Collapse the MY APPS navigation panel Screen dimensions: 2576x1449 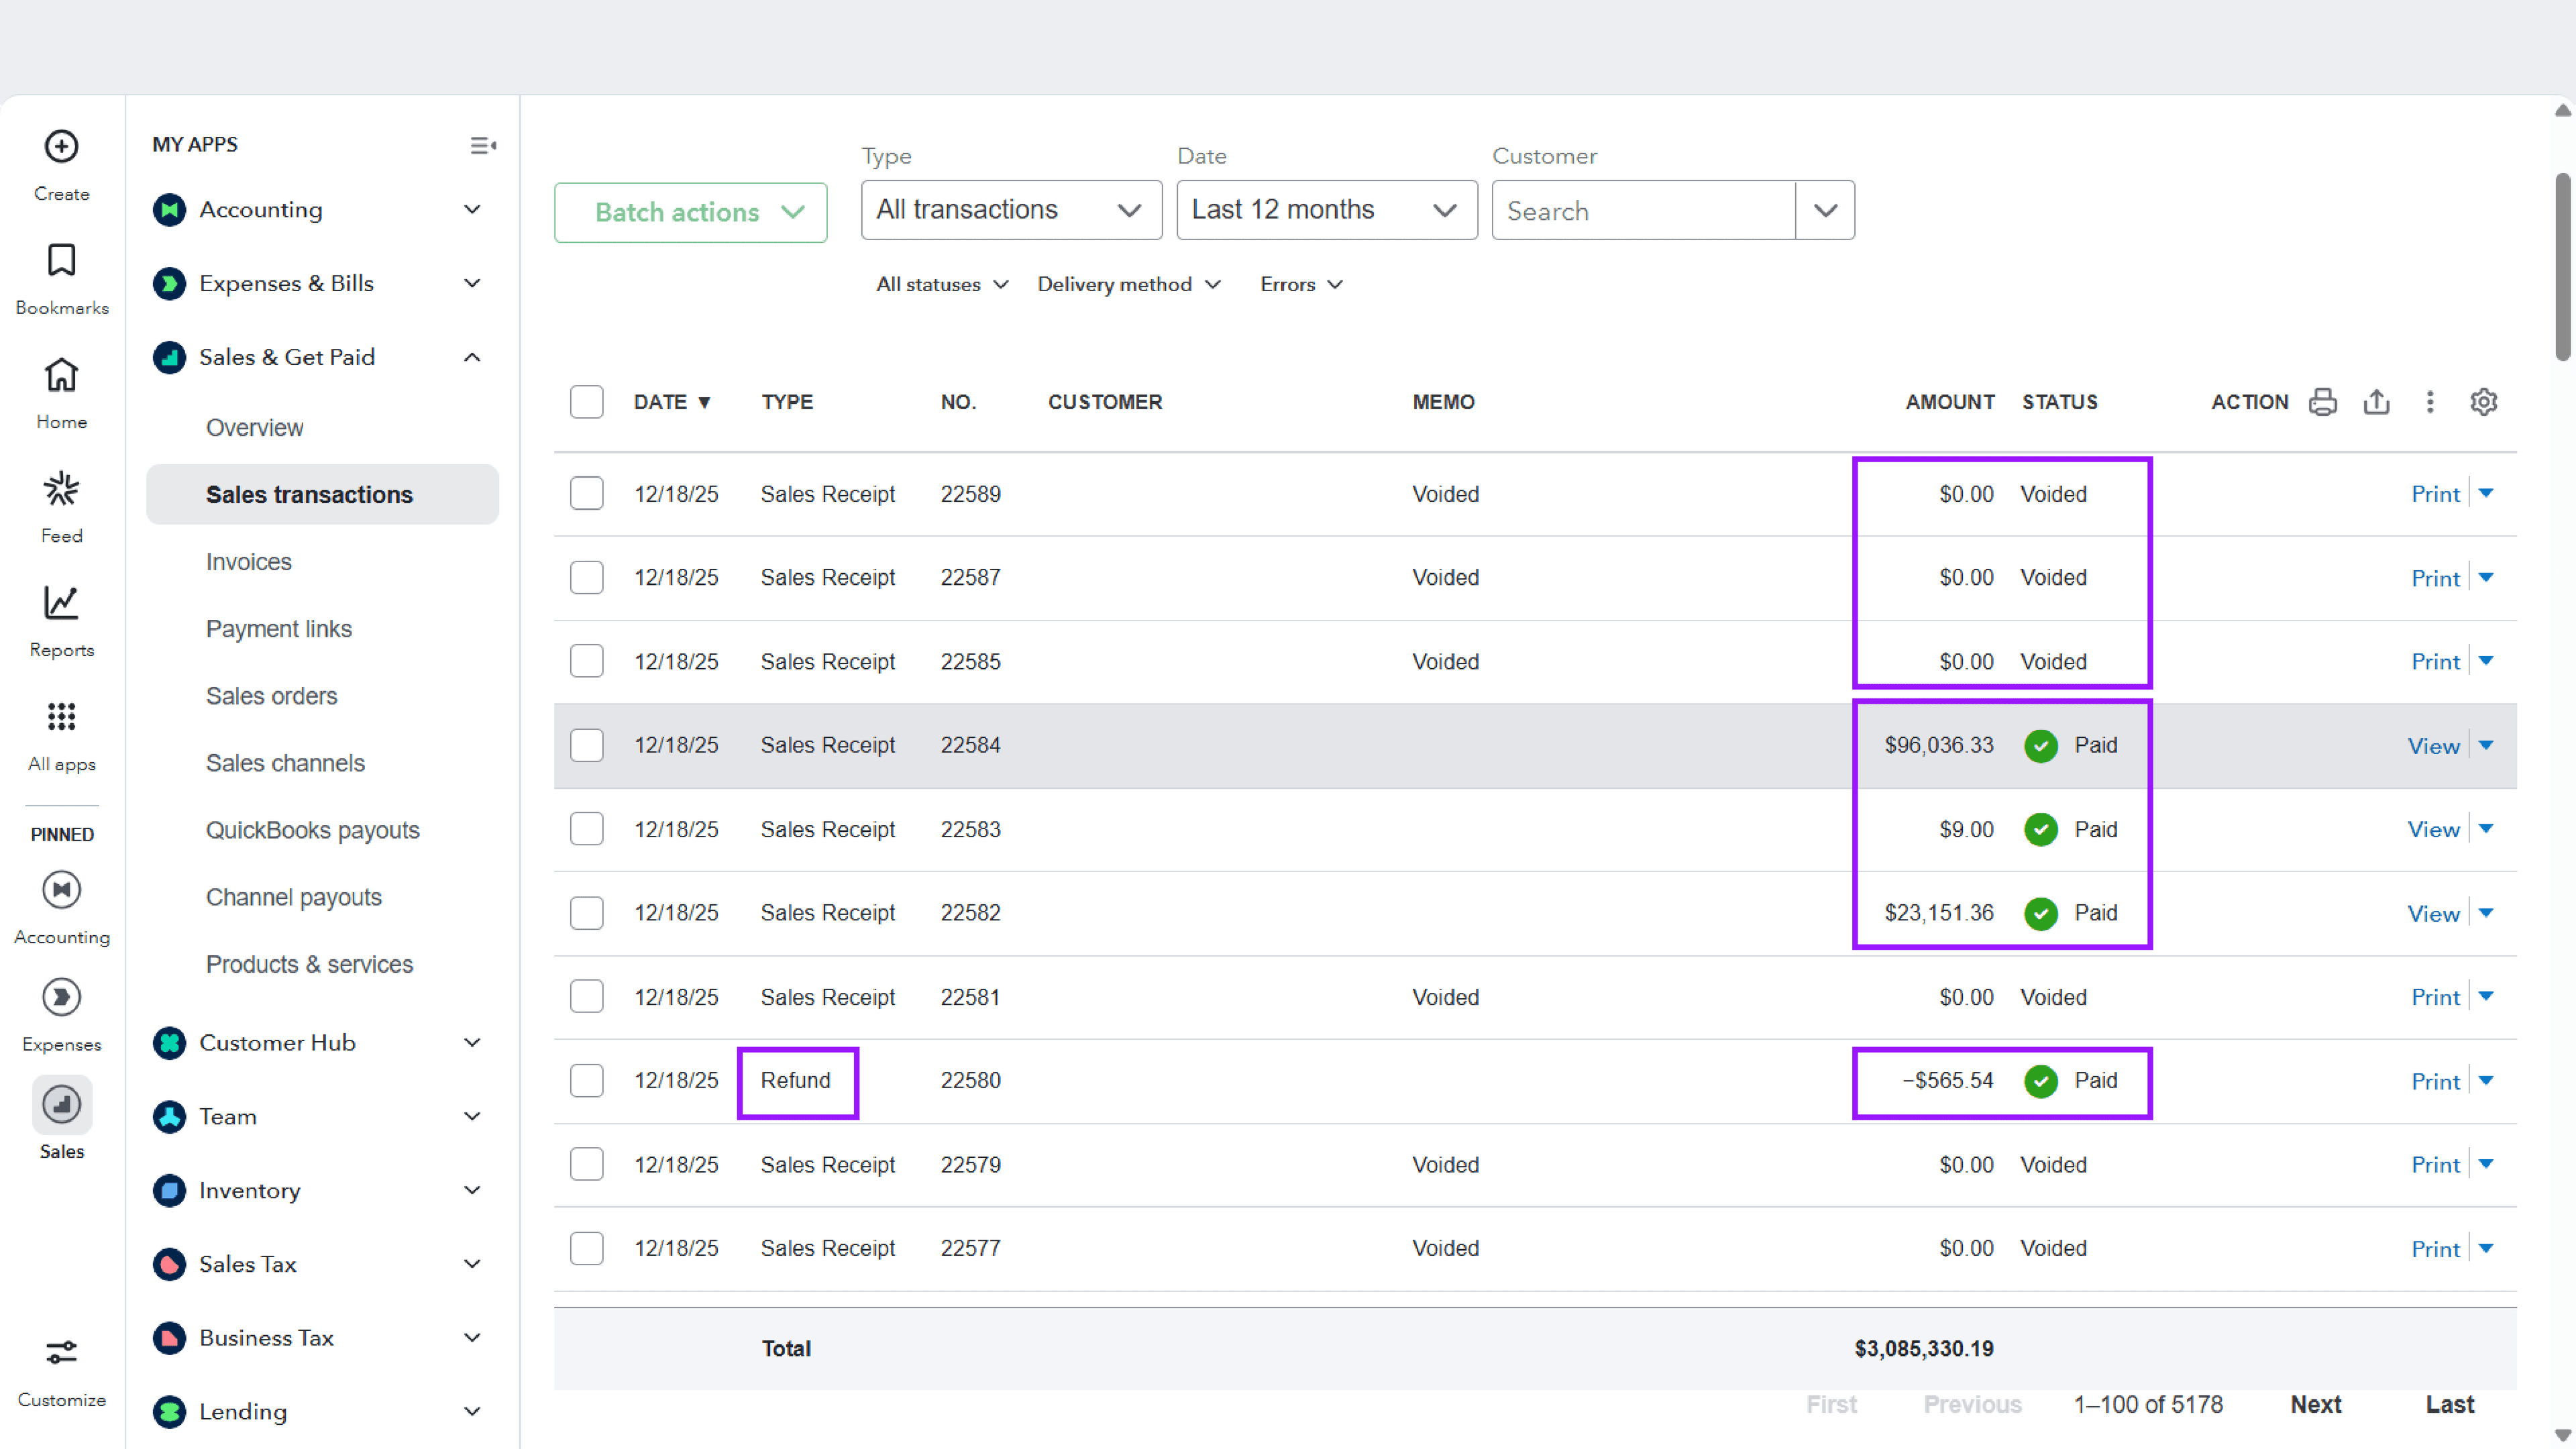[x=483, y=146]
